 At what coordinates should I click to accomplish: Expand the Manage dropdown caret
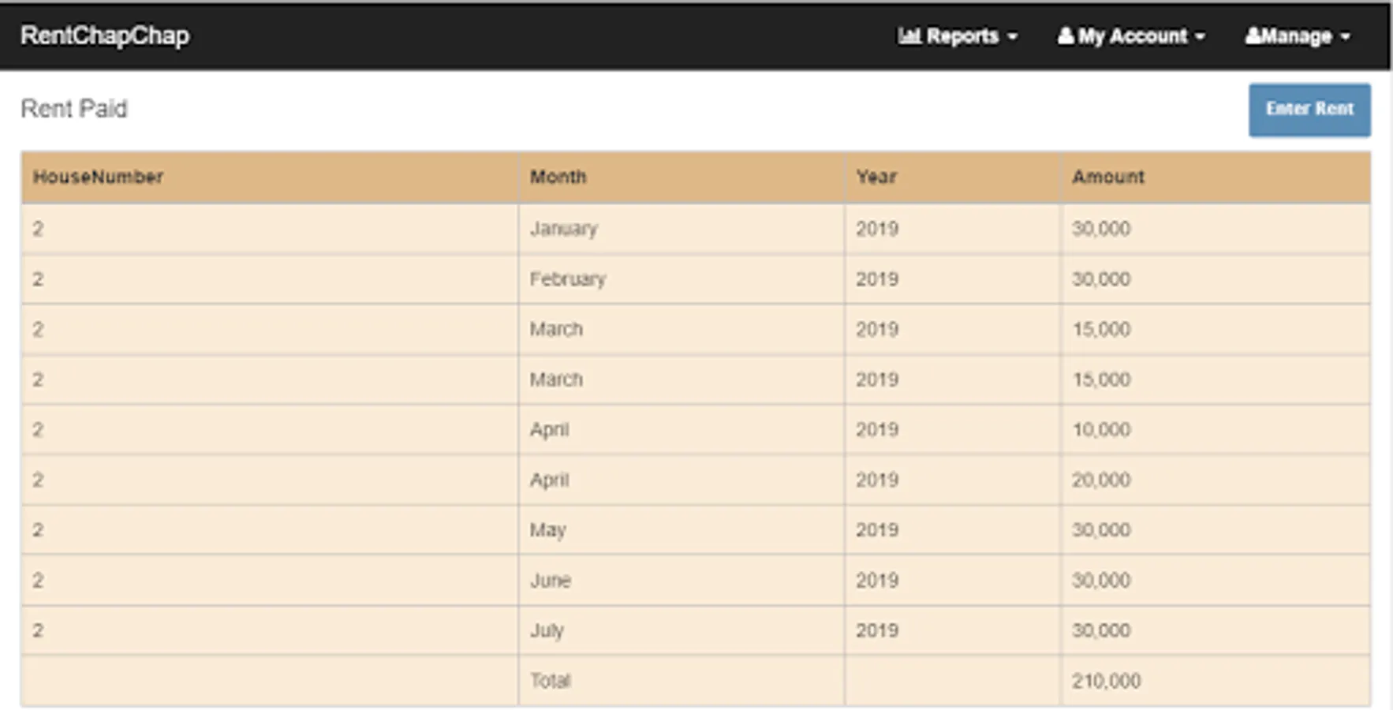[1346, 37]
